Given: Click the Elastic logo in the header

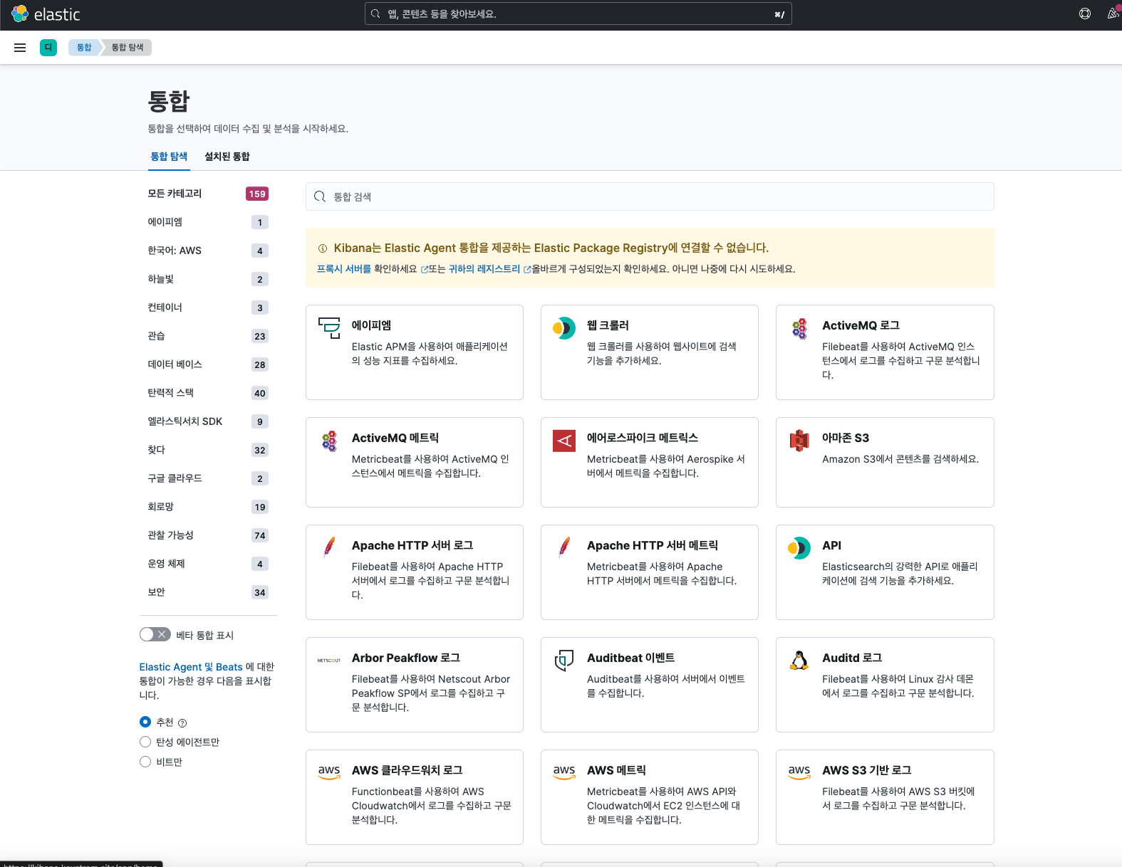Looking at the screenshot, I should [46, 14].
